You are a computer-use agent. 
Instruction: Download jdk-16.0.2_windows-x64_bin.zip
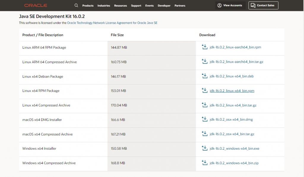click(x=234, y=163)
